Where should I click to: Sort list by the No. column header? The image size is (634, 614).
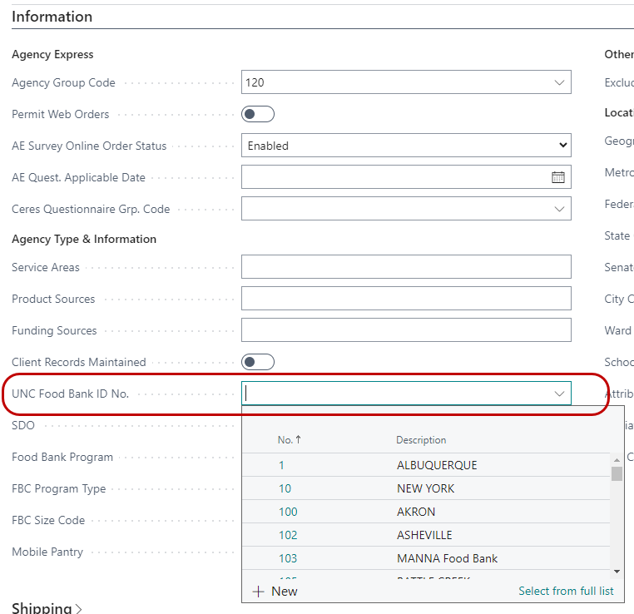click(x=288, y=440)
